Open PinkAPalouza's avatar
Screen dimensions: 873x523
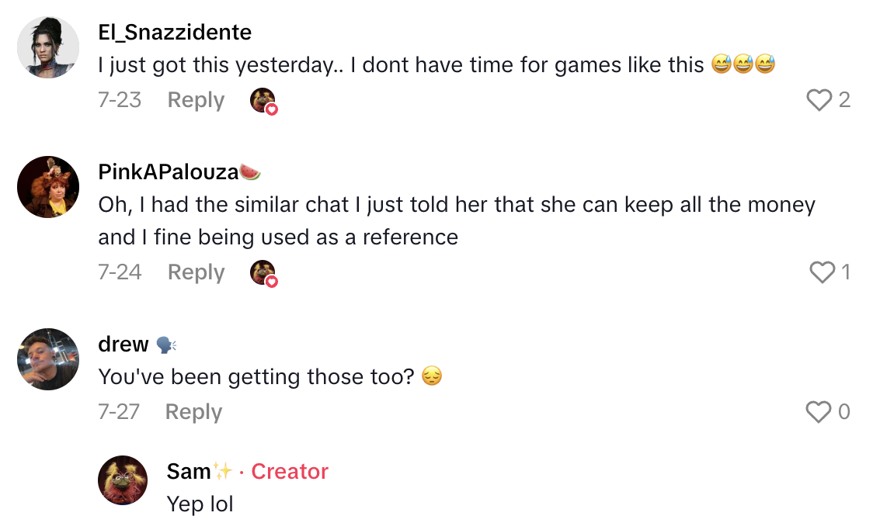point(48,187)
